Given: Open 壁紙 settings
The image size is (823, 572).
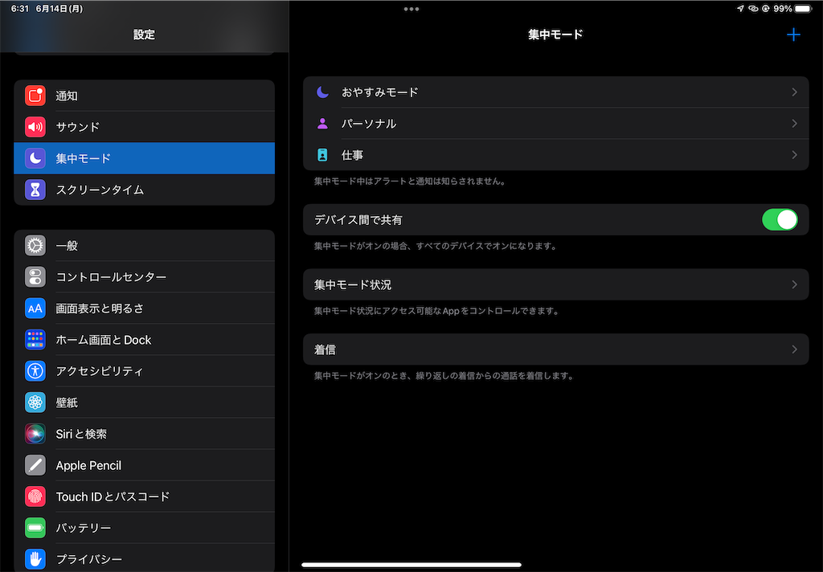Looking at the screenshot, I should [x=145, y=402].
